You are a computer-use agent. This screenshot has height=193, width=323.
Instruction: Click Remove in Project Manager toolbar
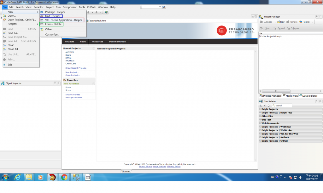coord(292,22)
